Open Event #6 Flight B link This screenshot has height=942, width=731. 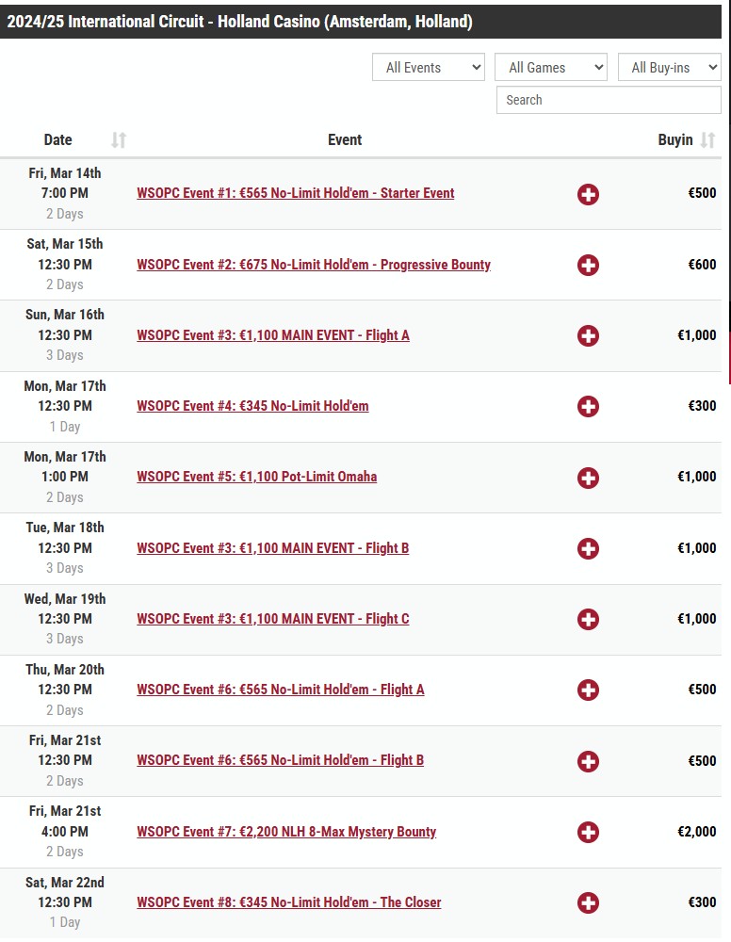(x=281, y=760)
